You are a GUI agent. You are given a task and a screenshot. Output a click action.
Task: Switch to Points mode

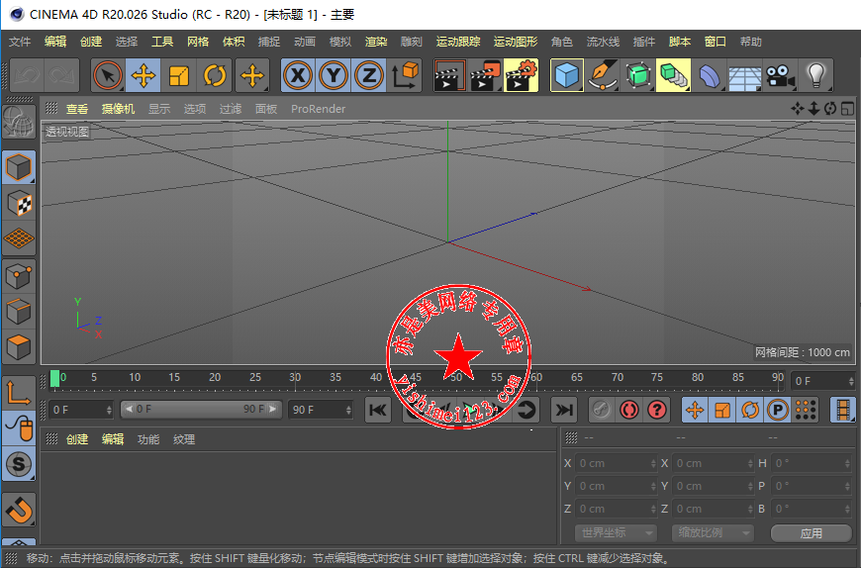click(x=19, y=276)
